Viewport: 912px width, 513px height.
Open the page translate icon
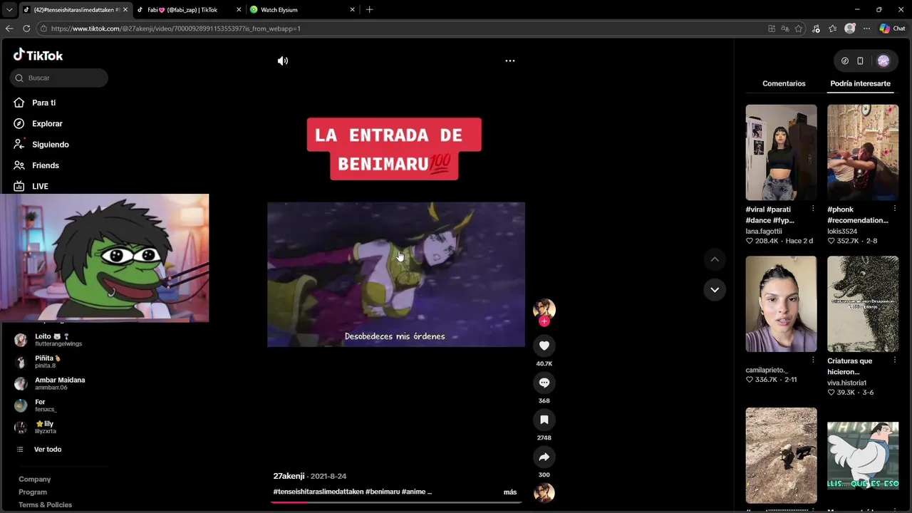785,28
